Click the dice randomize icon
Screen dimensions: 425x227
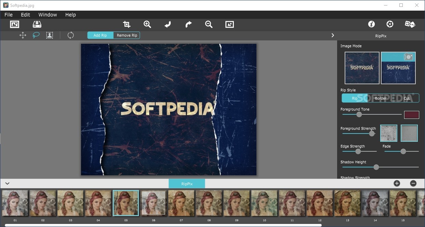410,24
